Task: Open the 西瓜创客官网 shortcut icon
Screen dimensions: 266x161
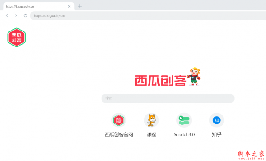Action: click(x=119, y=120)
